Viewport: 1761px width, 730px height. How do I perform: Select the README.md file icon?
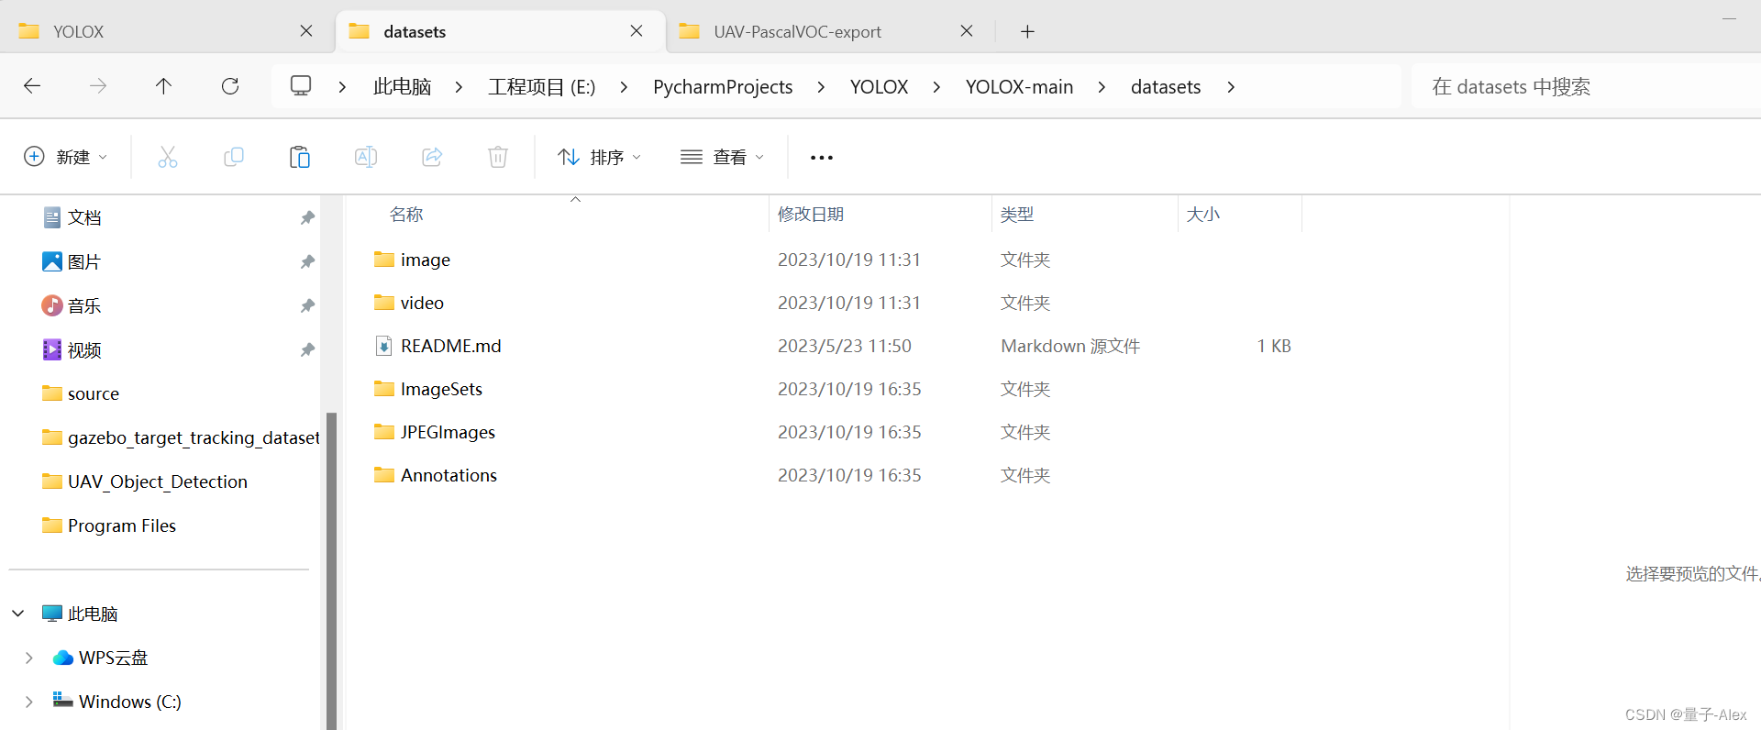(x=384, y=346)
